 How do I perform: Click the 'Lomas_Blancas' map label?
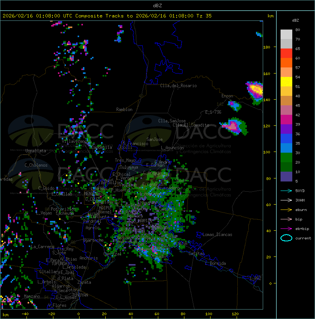pyautogui.click(x=217, y=235)
